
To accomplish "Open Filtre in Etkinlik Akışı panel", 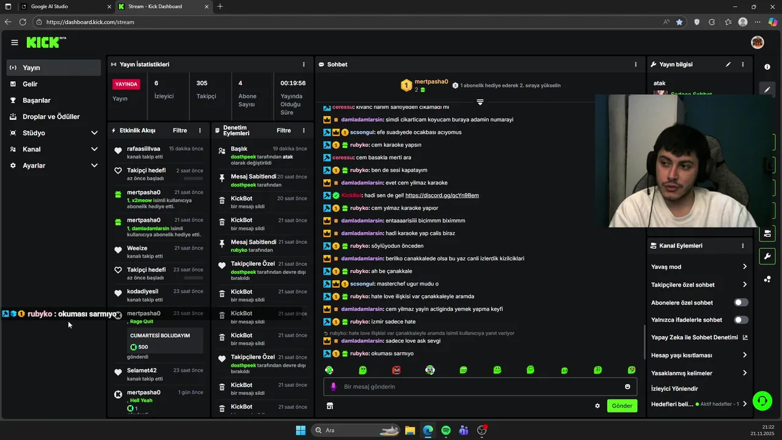I will pyautogui.click(x=180, y=130).
